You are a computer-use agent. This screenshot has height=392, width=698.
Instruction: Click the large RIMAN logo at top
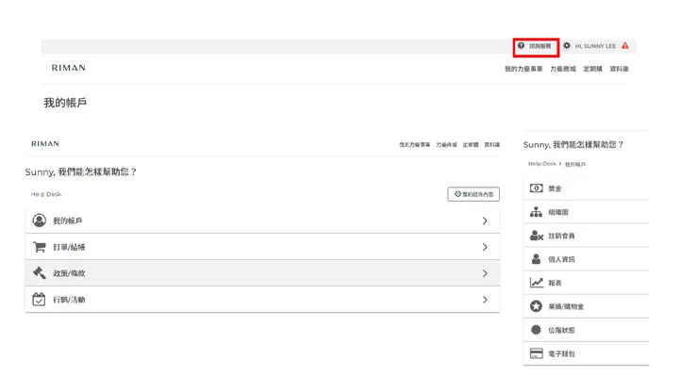(69, 68)
